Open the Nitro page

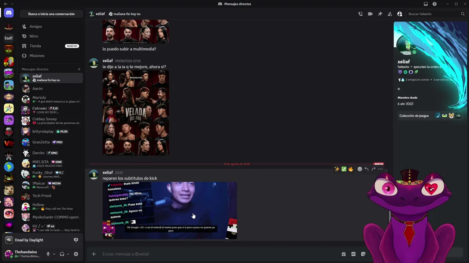point(51,36)
